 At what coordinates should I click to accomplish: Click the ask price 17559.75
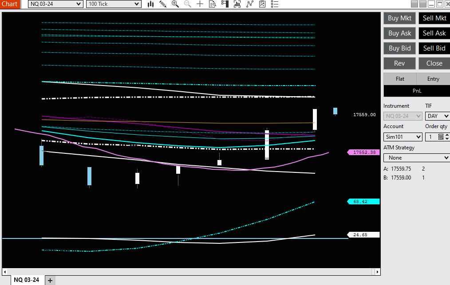click(401, 169)
